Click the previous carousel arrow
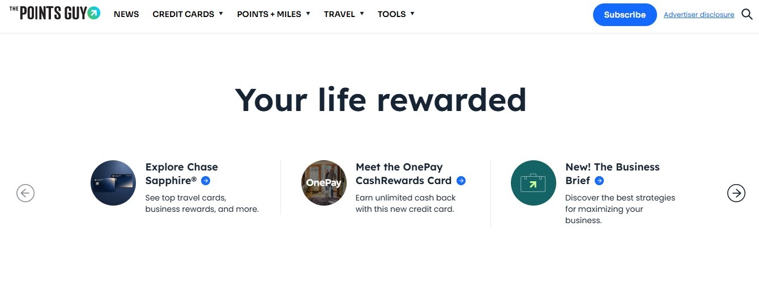 (25, 193)
